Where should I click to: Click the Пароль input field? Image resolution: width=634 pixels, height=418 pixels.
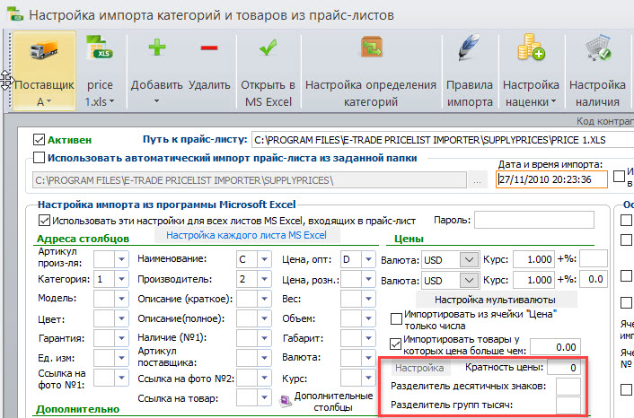click(534, 220)
